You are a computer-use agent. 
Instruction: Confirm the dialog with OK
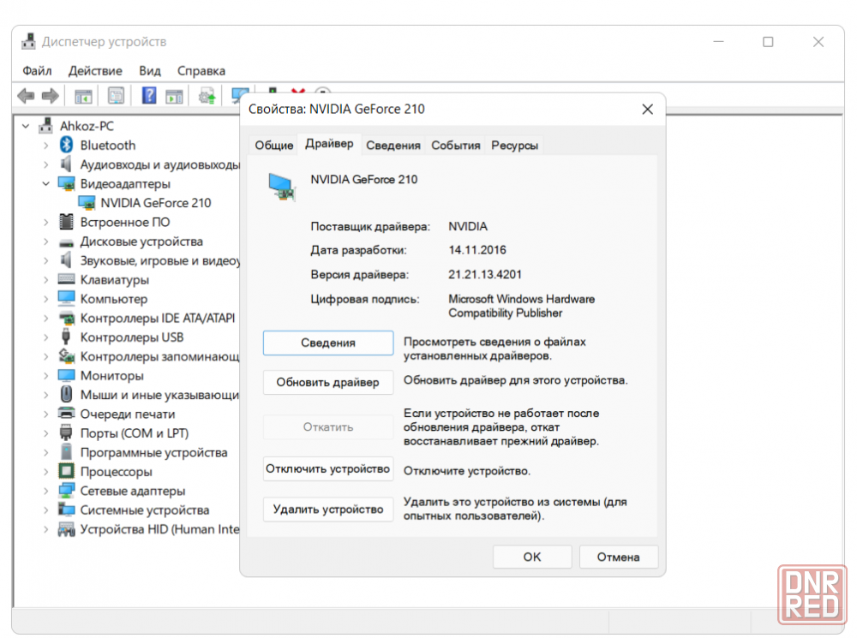(x=532, y=557)
